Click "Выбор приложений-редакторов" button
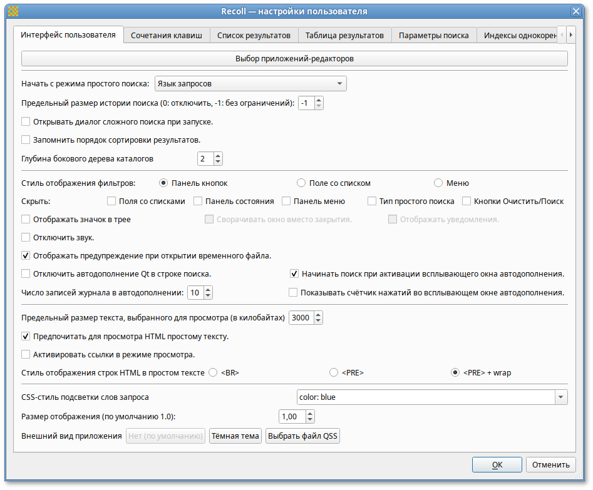This screenshot has width=593, height=490. pyautogui.click(x=294, y=59)
